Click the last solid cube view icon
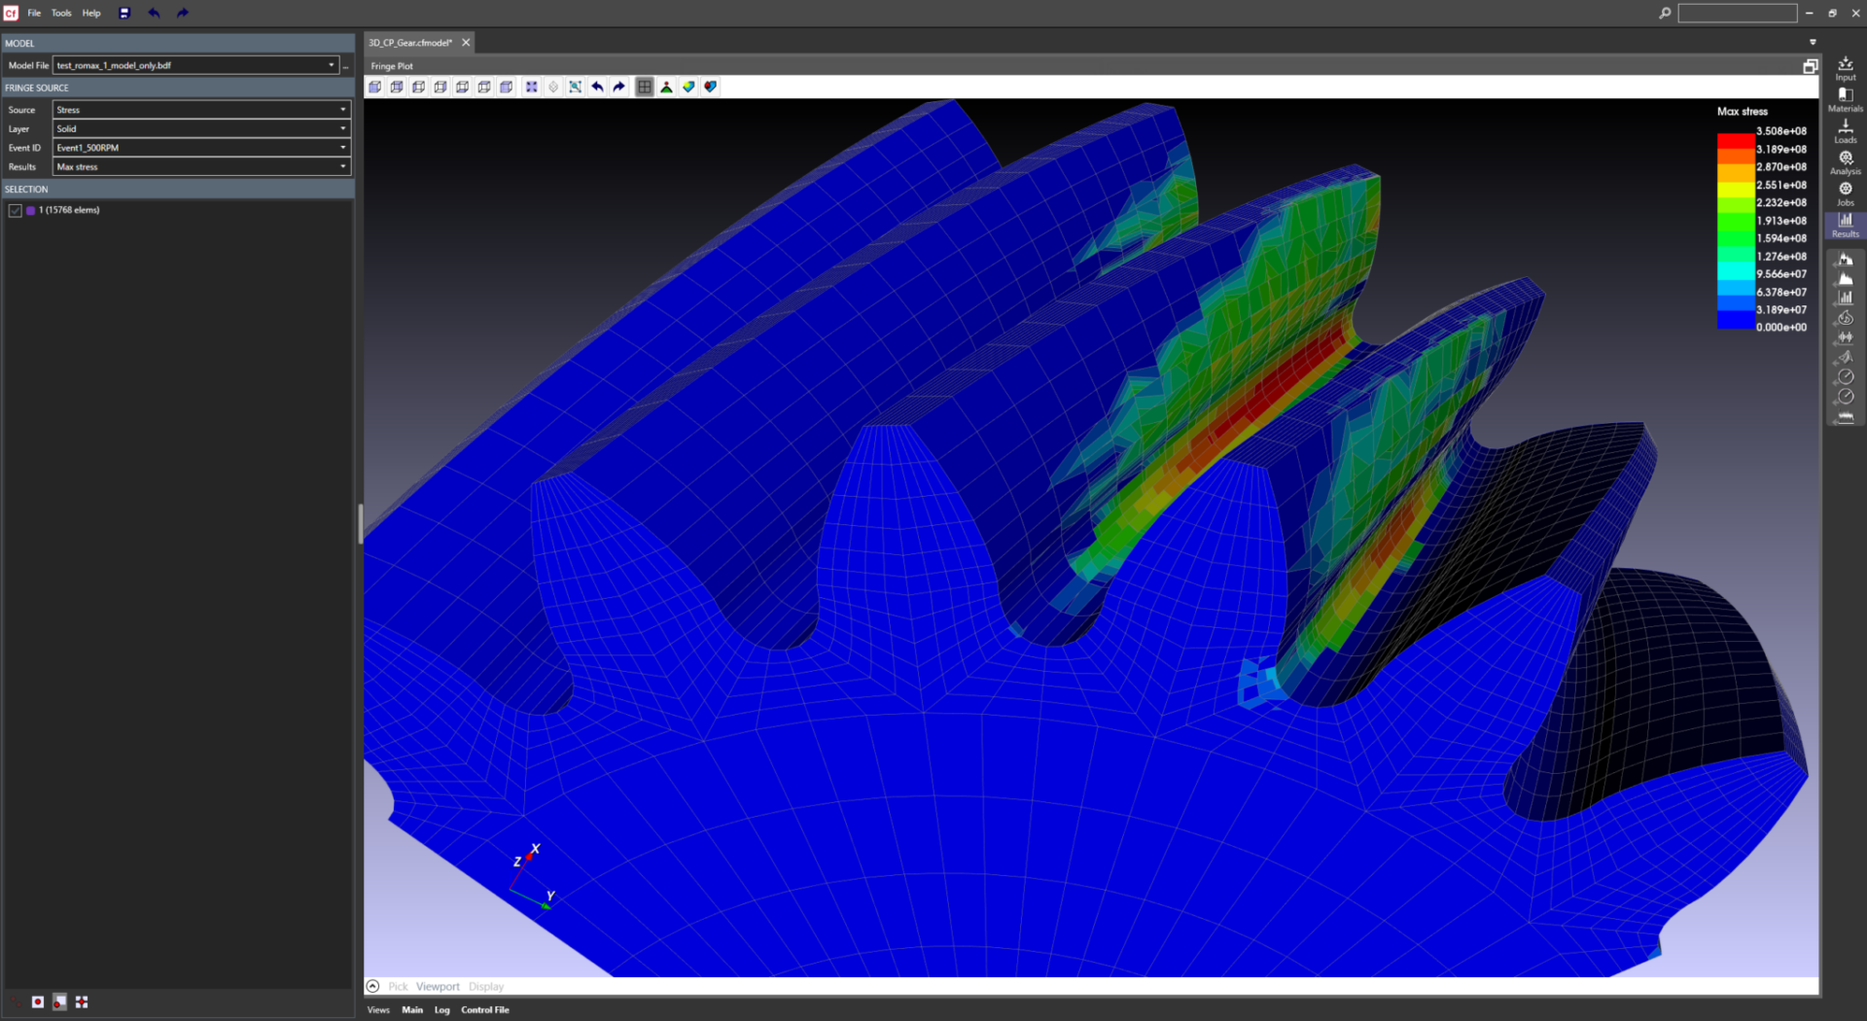 click(x=507, y=87)
